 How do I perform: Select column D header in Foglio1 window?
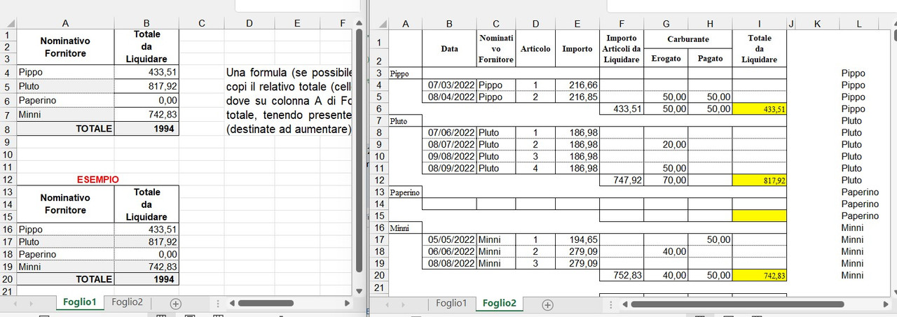249,23
